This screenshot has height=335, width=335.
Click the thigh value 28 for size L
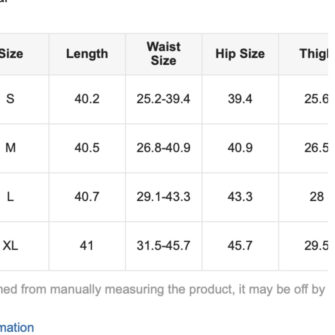(x=317, y=197)
